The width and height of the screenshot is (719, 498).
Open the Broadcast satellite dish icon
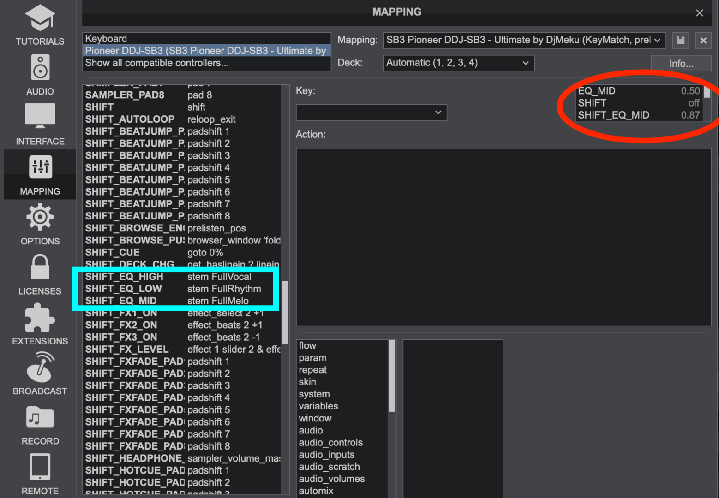pos(40,368)
